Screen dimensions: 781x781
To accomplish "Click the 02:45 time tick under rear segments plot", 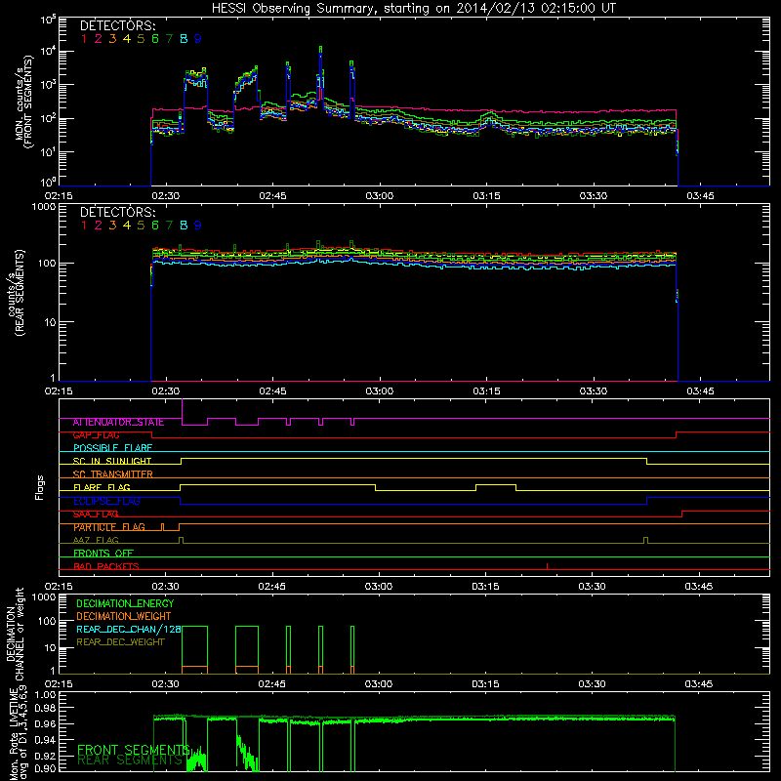I will click(272, 391).
